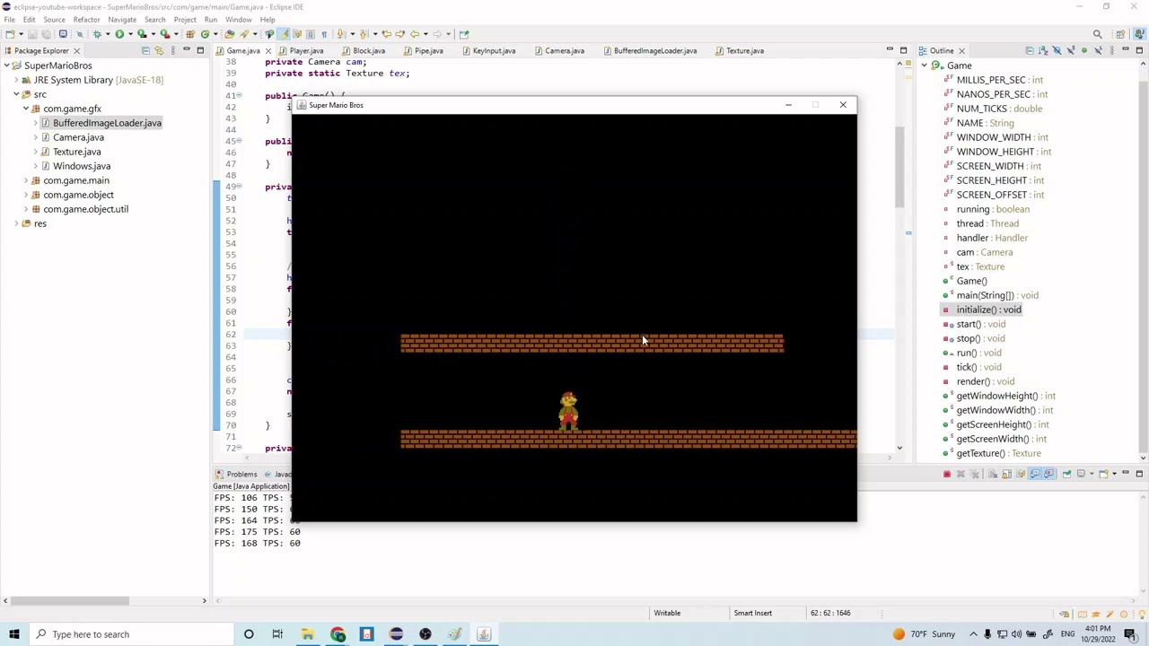Open the Debug dropdown arrow in toolbar
The image size is (1149, 646).
coord(108,34)
